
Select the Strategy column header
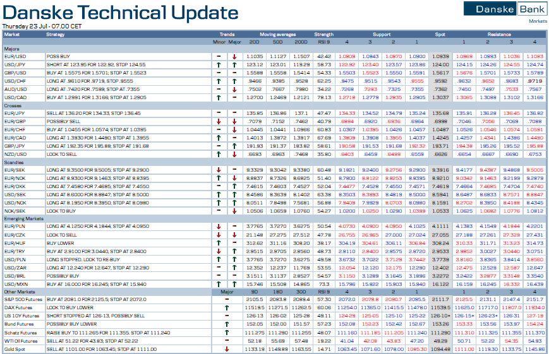pyautogui.click(x=56, y=34)
